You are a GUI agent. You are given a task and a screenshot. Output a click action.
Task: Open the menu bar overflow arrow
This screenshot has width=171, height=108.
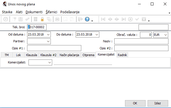[169, 13]
